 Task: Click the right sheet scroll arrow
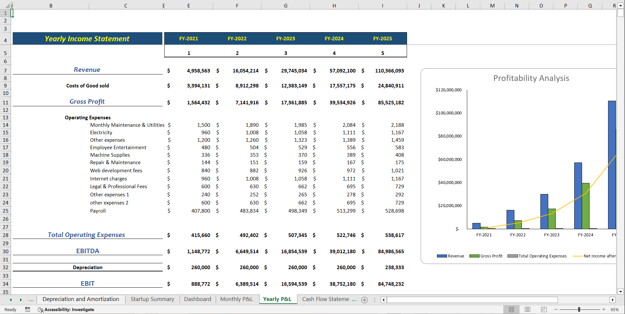coord(21,300)
